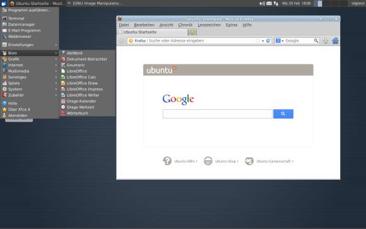This screenshot has height=229, width=366.
Task: Open the Ubuntu-Gemeinschaft link
Action: 269,161
